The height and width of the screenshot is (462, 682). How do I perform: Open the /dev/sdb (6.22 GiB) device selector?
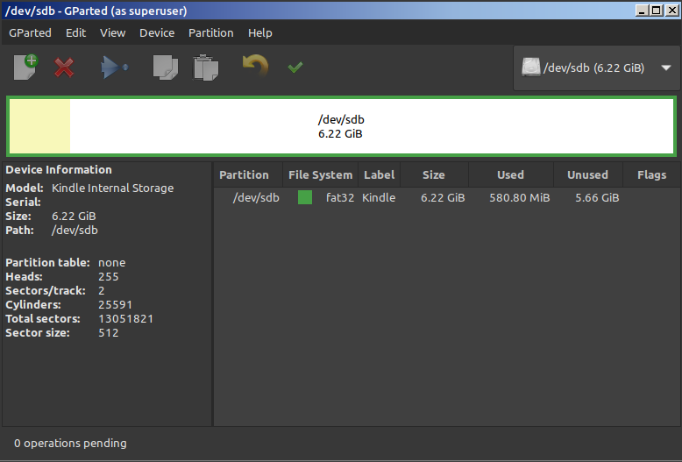pyautogui.click(x=596, y=68)
